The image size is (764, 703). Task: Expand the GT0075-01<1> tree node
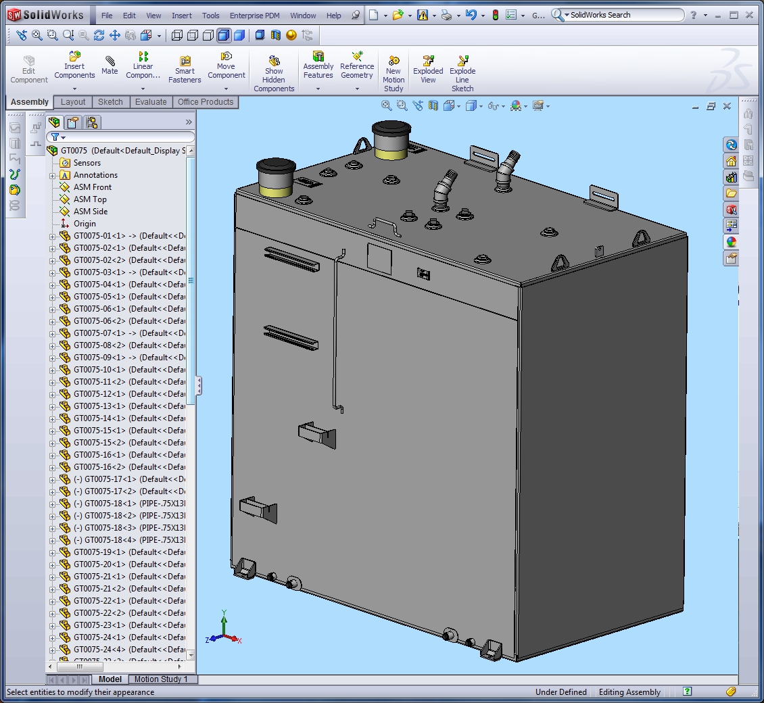tap(53, 236)
